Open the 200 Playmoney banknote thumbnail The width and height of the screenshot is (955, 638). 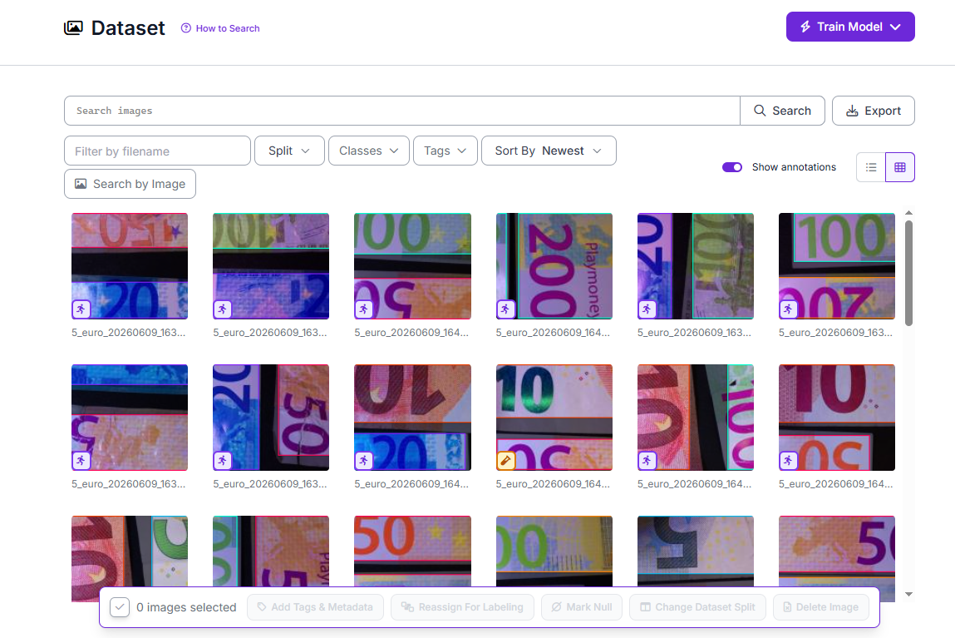[x=554, y=265]
